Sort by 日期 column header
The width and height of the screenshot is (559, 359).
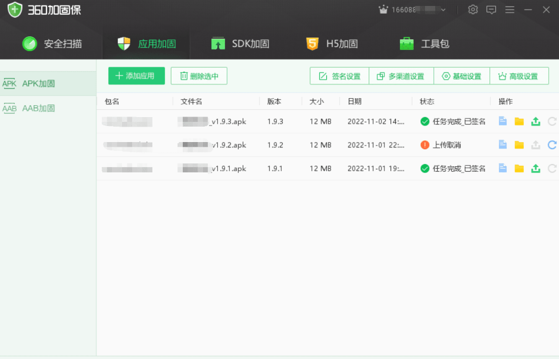tap(355, 102)
